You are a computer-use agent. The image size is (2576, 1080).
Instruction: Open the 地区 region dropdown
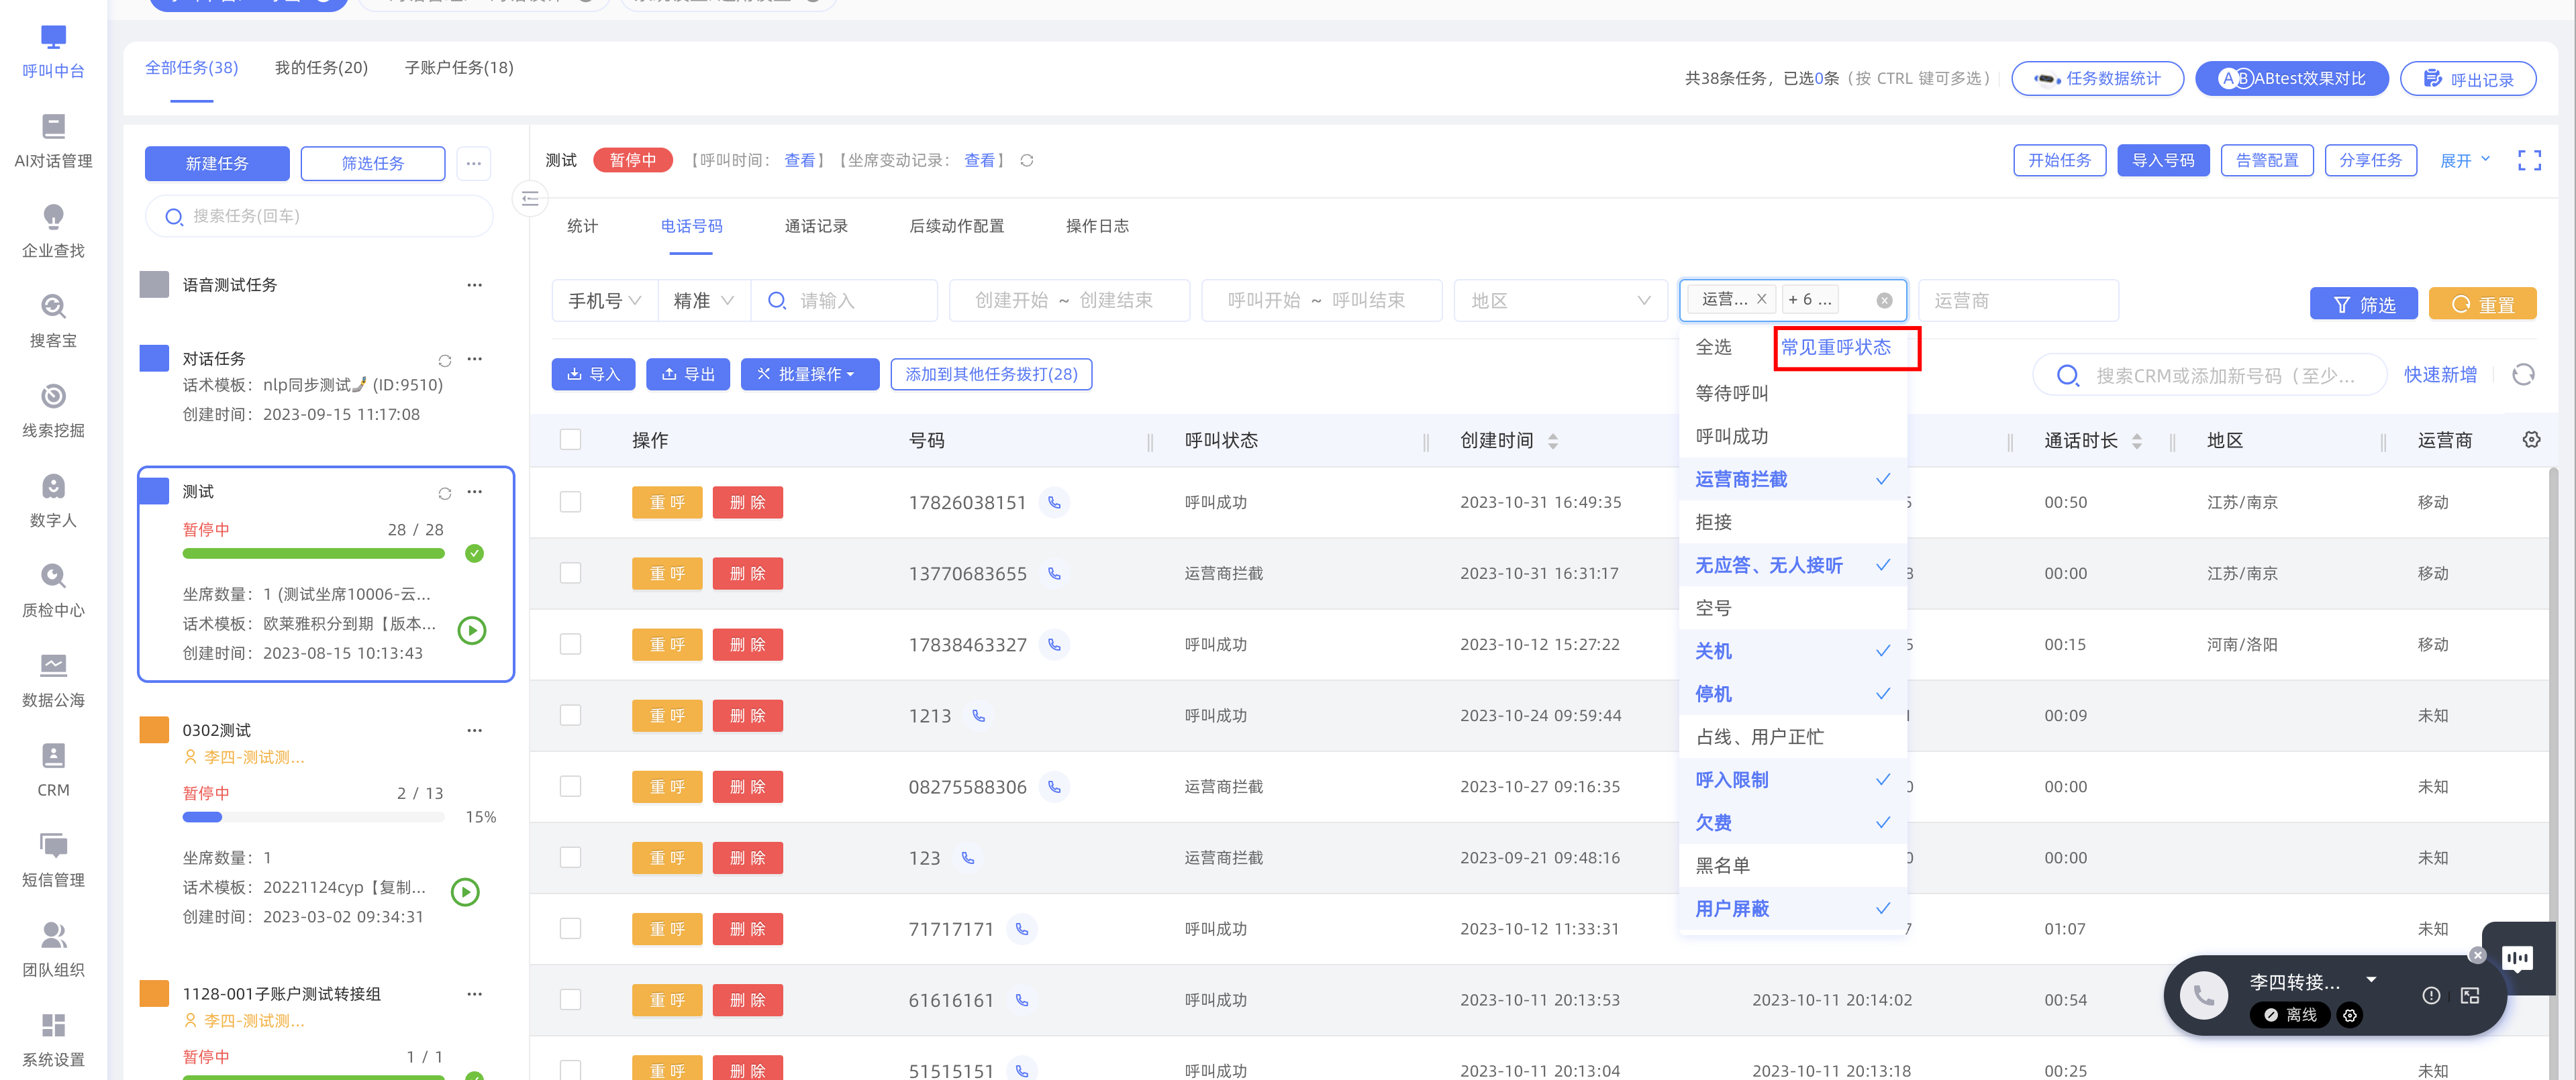[1560, 301]
